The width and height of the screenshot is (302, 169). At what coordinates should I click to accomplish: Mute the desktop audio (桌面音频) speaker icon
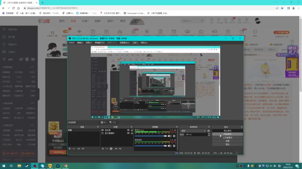(x=169, y=146)
